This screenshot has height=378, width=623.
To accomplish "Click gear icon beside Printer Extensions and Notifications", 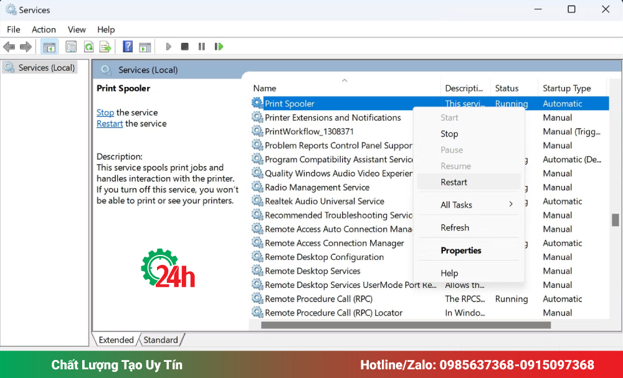I will tap(257, 117).
